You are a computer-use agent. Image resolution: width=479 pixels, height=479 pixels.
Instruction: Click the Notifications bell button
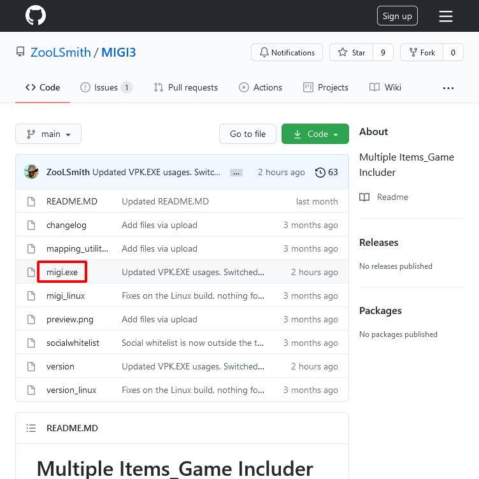tap(287, 52)
